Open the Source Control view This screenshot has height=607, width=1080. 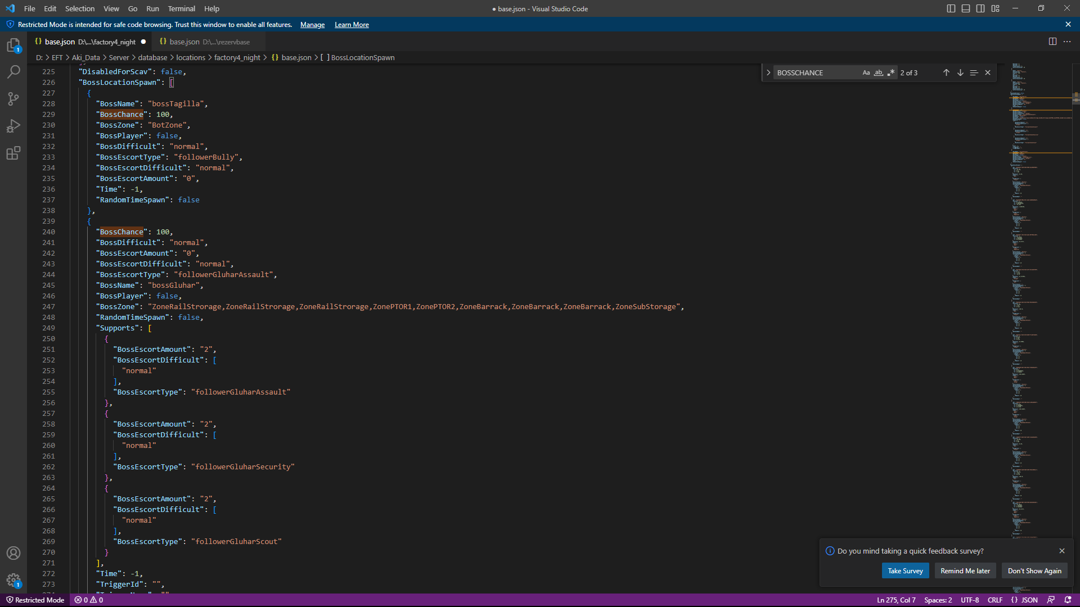[x=13, y=99]
